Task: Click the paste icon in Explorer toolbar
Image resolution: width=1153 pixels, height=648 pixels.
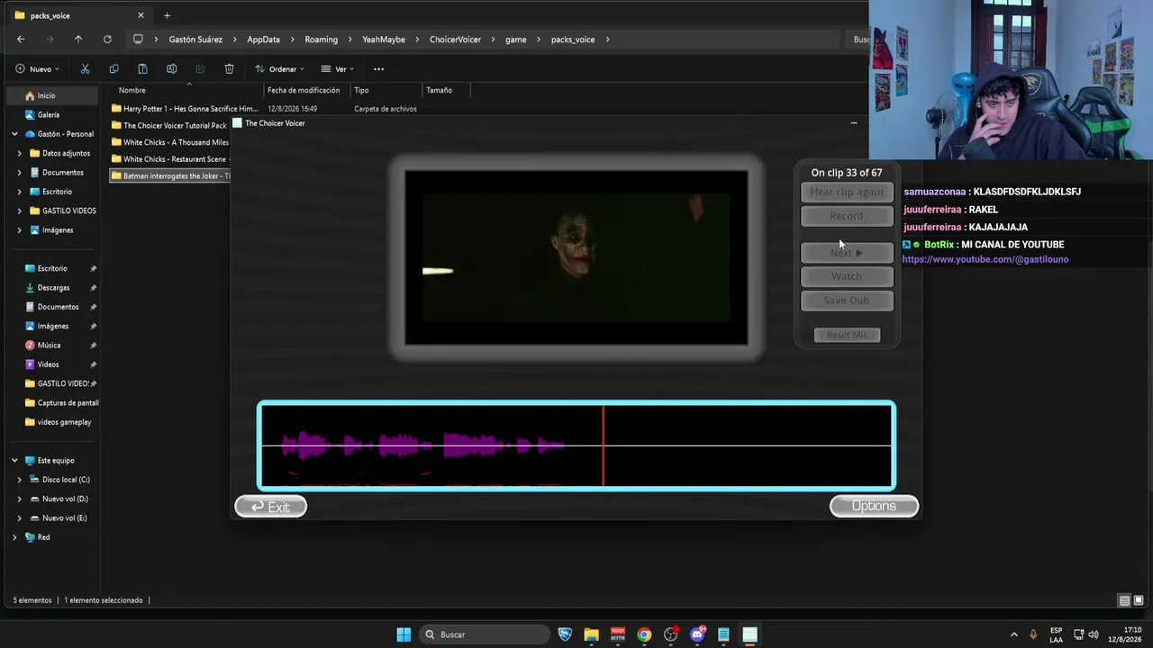Action: click(x=142, y=68)
